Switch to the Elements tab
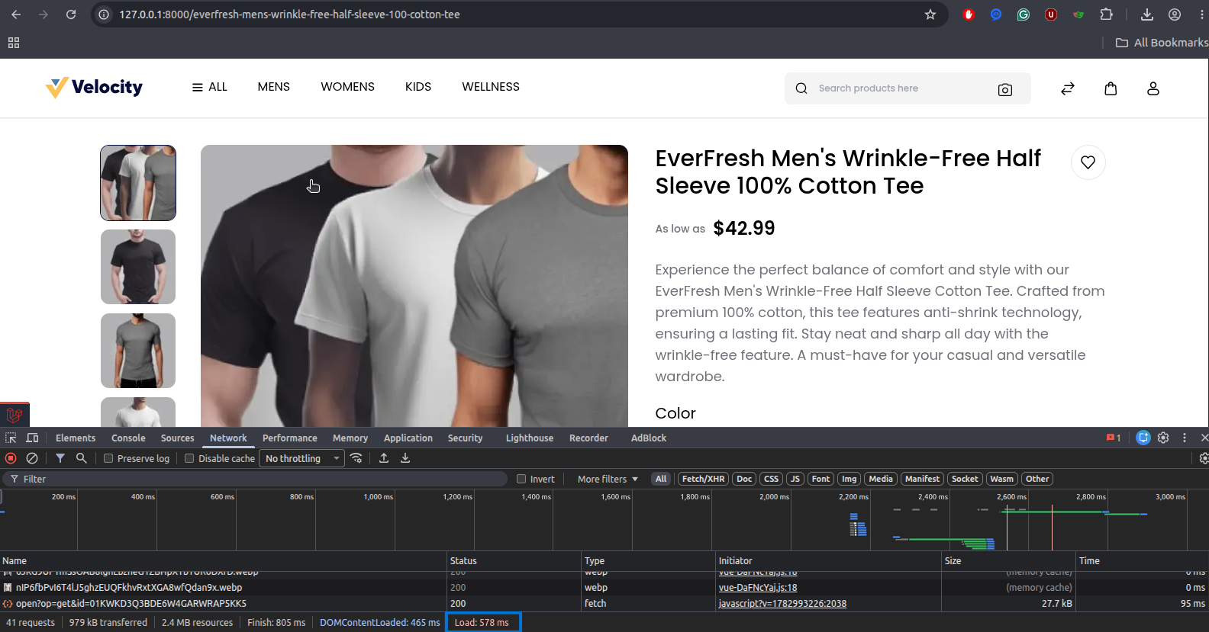This screenshot has height=632, width=1209. 76,438
